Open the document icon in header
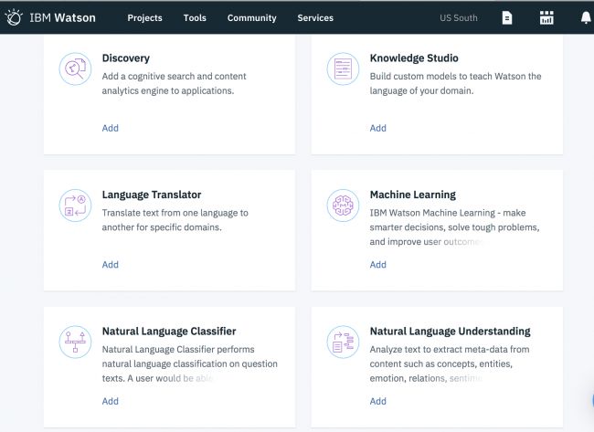Screen dimensions: 594x432 coord(507,17)
